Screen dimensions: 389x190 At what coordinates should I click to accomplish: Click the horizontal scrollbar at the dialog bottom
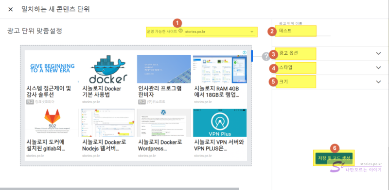click(x=119, y=189)
